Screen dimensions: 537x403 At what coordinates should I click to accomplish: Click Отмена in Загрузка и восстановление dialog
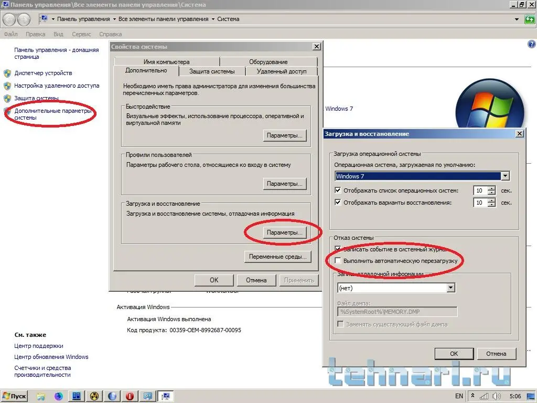pyautogui.click(x=496, y=354)
